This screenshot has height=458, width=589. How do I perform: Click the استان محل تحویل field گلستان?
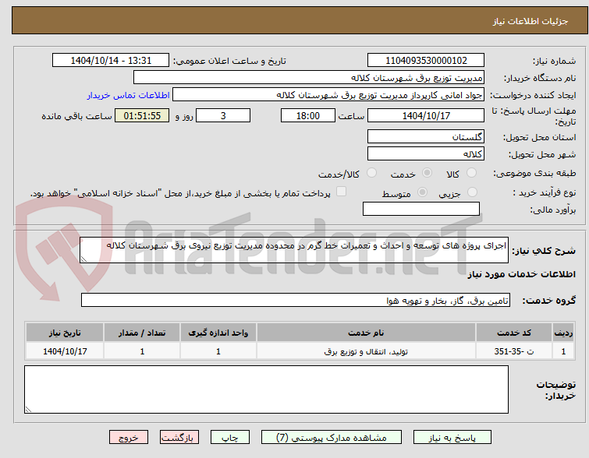426,136
